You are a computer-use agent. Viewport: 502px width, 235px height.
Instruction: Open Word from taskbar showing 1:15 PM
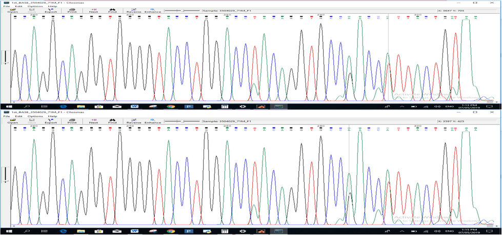134,231
